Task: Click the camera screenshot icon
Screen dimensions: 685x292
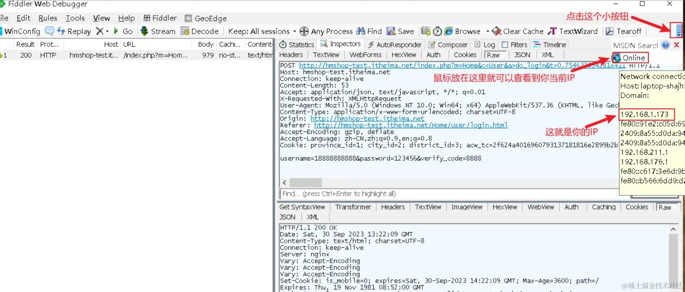Action: 426,31
